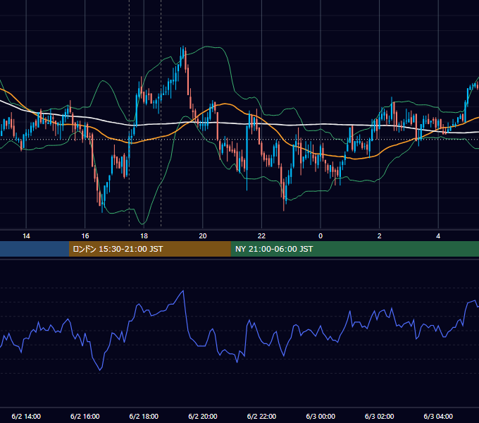Click the 6/2 14:00 date label

click(26, 416)
